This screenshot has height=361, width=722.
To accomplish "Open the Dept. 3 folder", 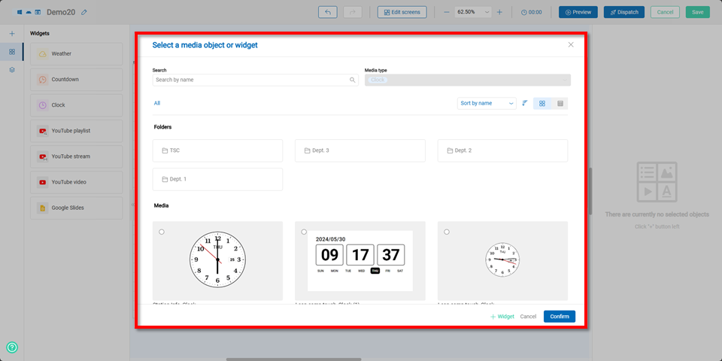I will coord(359,150).
